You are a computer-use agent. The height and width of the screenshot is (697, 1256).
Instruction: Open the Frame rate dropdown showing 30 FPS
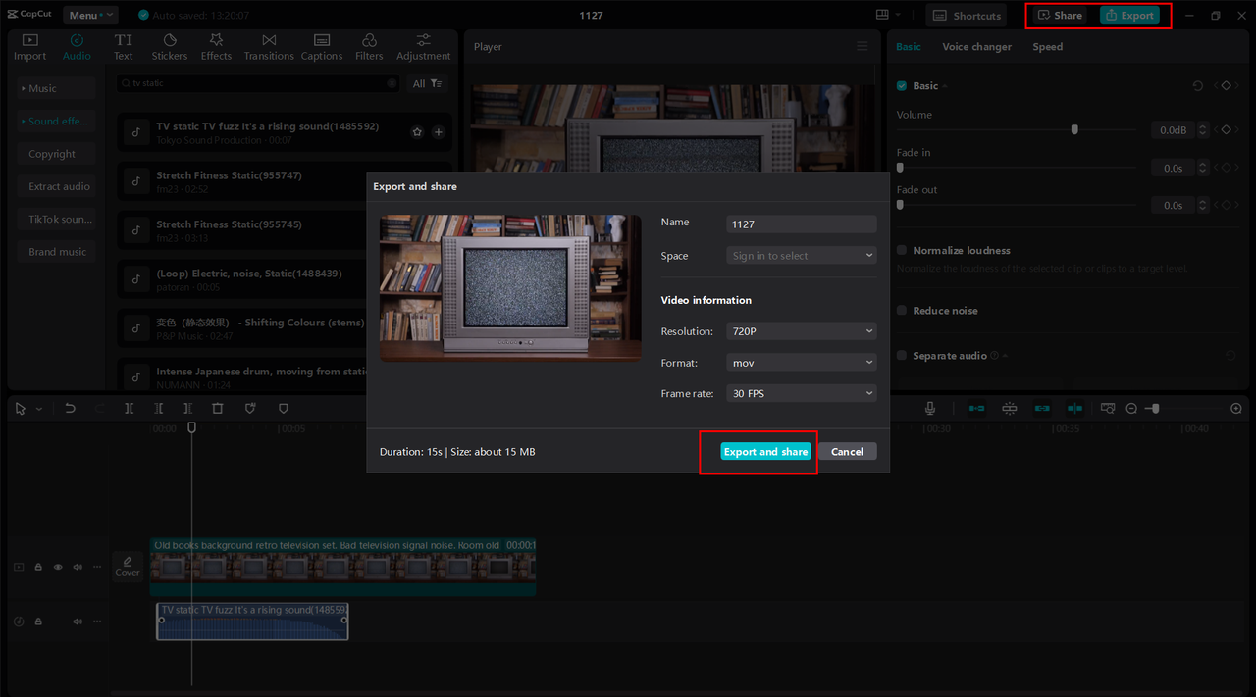(802, 393)
